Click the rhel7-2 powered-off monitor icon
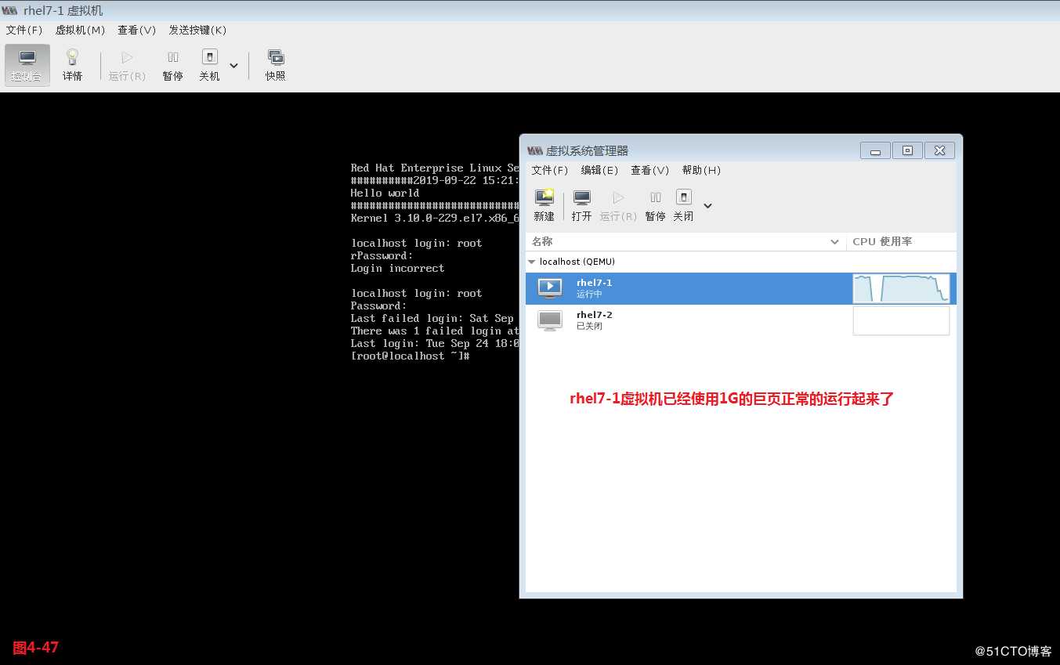1060x665 pixels. point(550,320)
